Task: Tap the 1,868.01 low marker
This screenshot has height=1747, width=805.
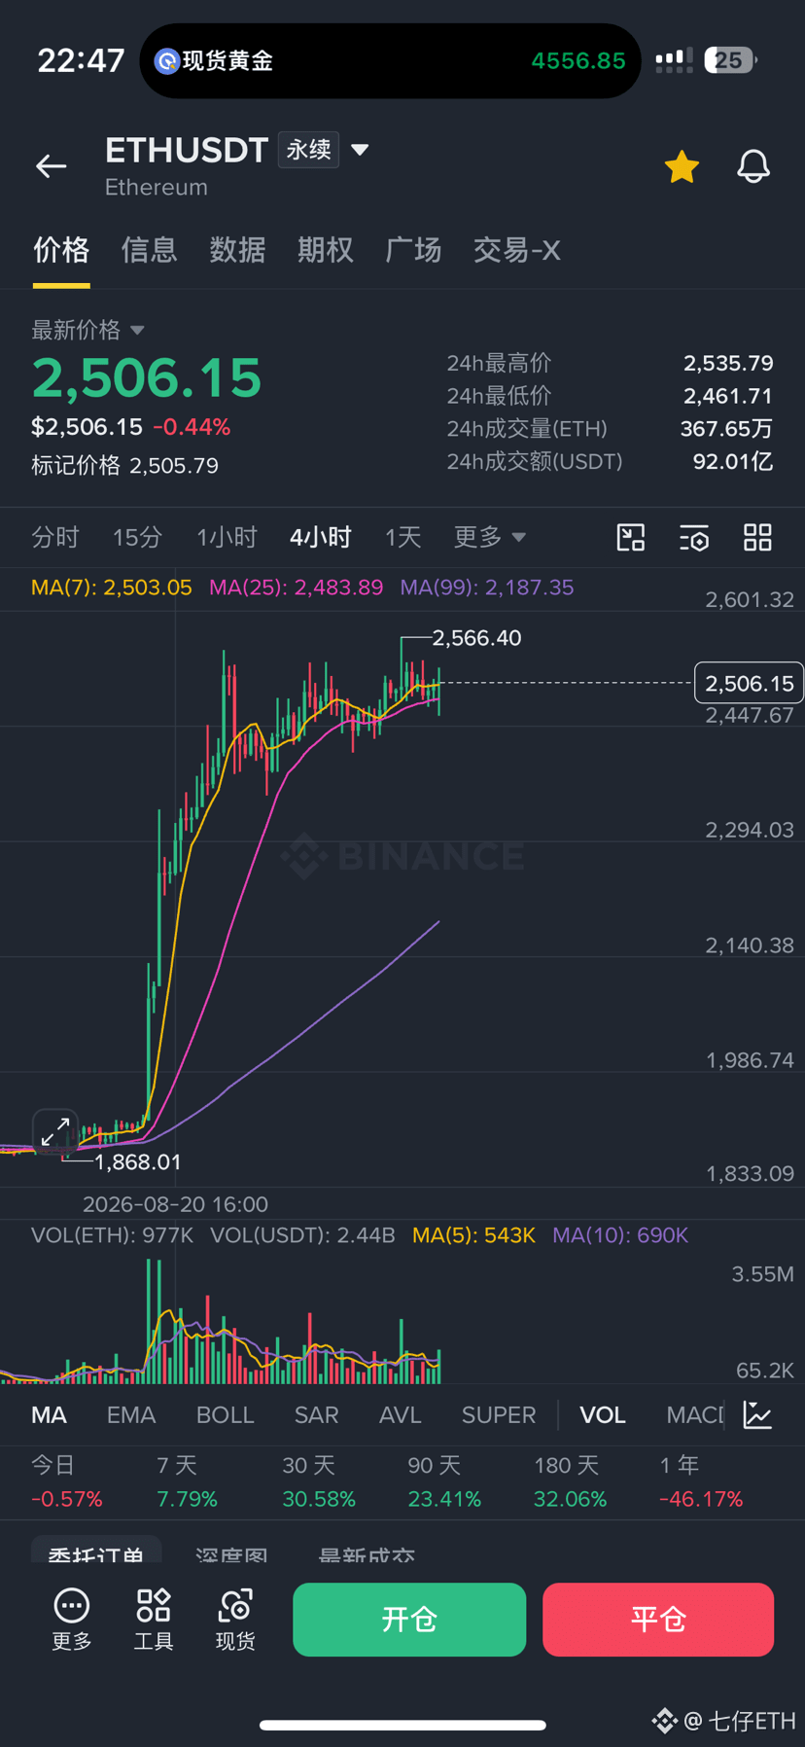Action: coord(137,1162)
